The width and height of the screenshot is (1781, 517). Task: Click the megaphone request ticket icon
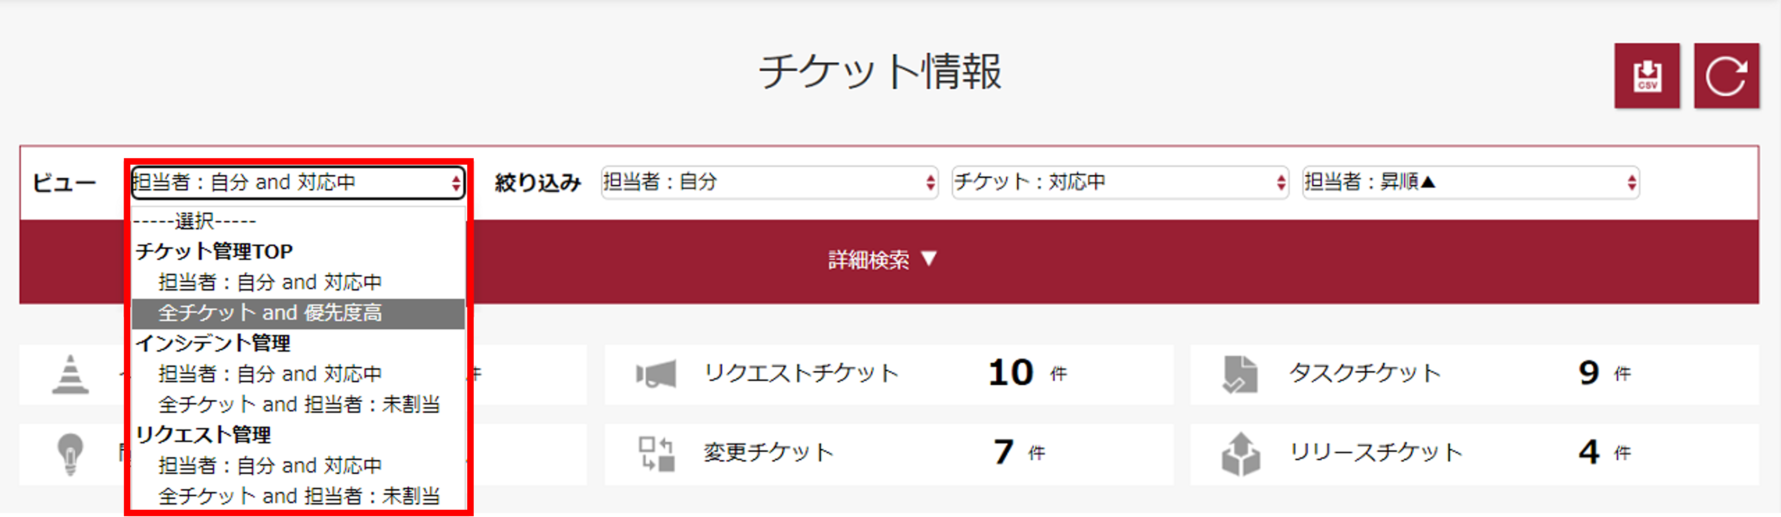click(x=655, y=375)
